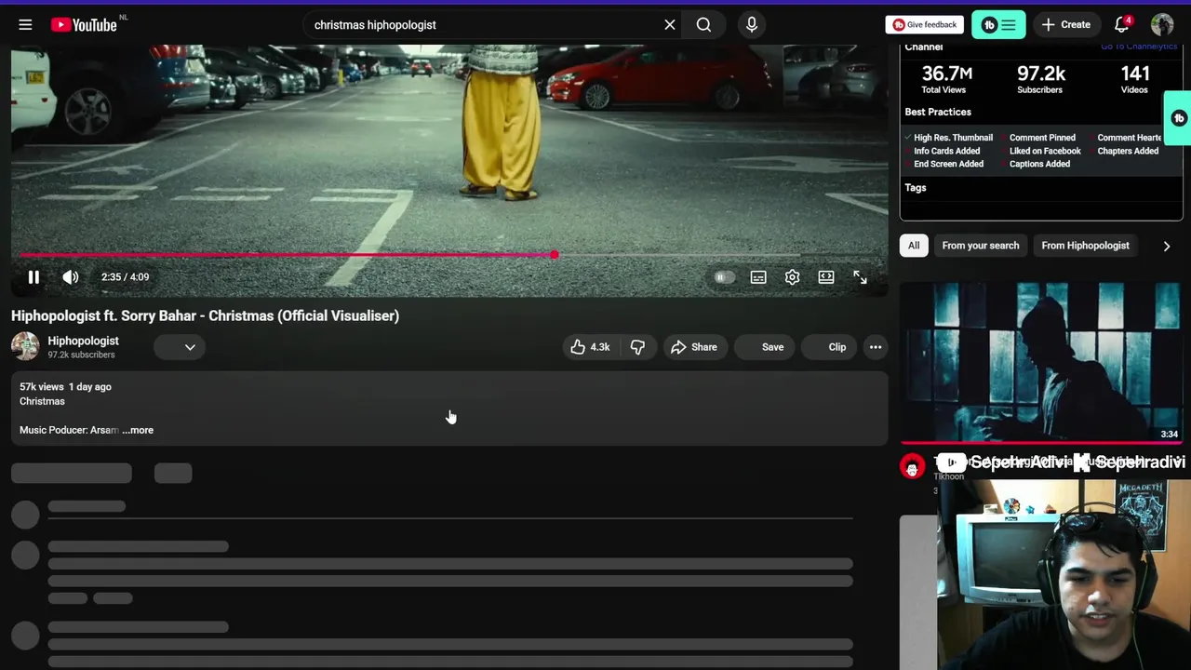Click the red progress scrubber handle
Screen dimensions: 1191x670
555,255
